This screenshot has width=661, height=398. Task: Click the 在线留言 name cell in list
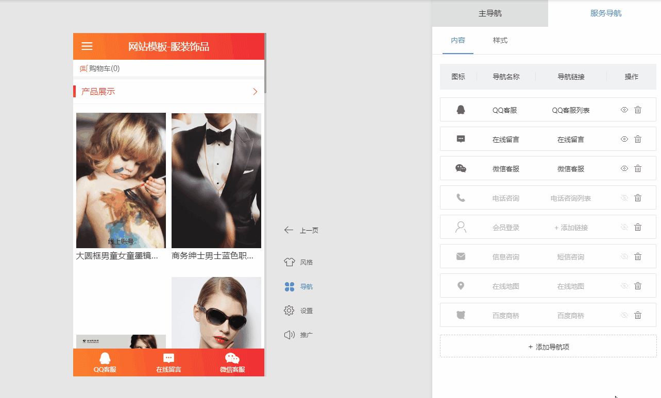506,140
